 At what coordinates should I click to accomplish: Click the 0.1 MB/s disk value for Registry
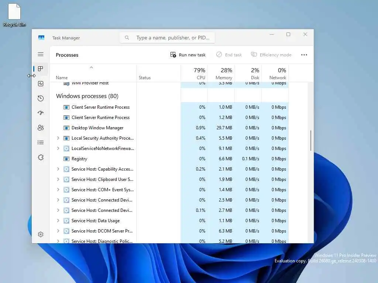251,159
